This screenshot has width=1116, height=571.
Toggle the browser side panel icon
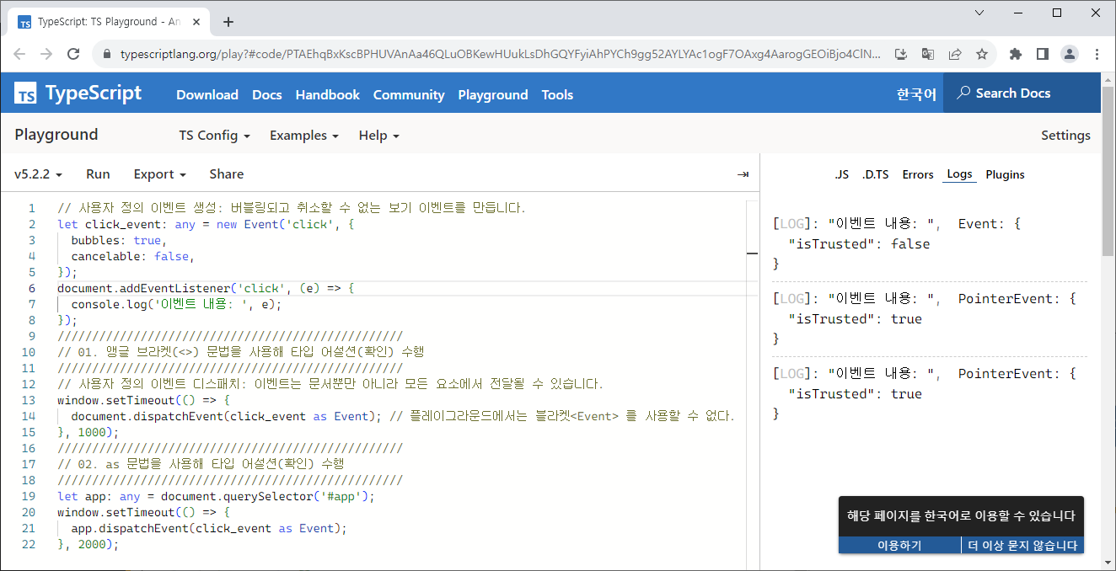tap(1043, 54)
